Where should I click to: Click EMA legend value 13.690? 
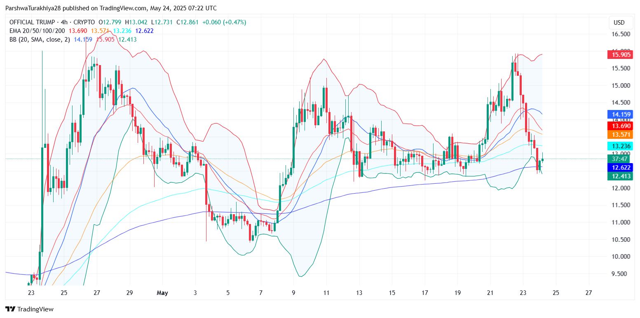tap(77, 31)
